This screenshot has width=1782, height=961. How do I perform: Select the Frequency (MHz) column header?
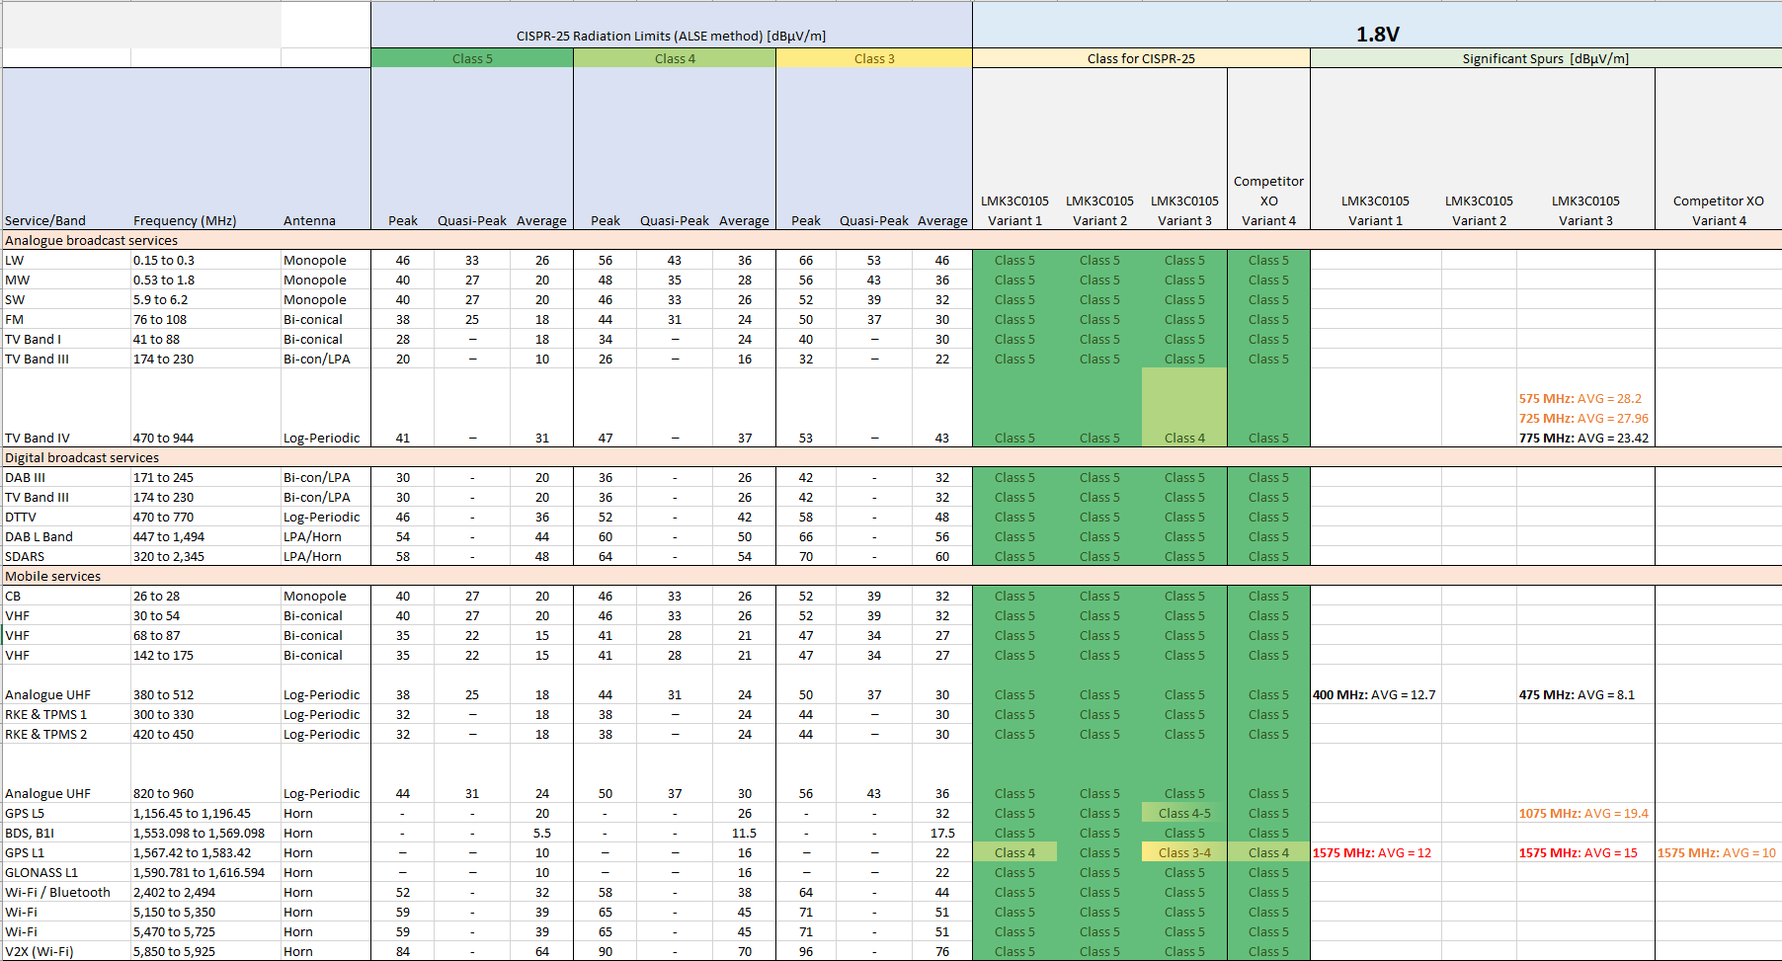point(185,220)
